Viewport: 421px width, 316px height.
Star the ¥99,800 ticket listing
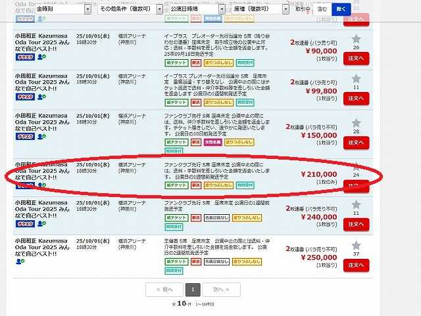coord(356,79)
